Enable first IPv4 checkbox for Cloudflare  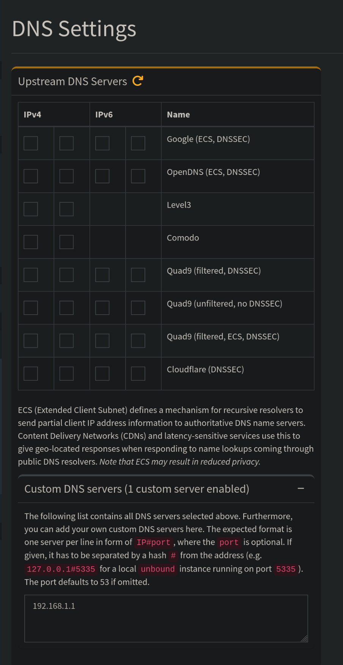click(31, 373)
